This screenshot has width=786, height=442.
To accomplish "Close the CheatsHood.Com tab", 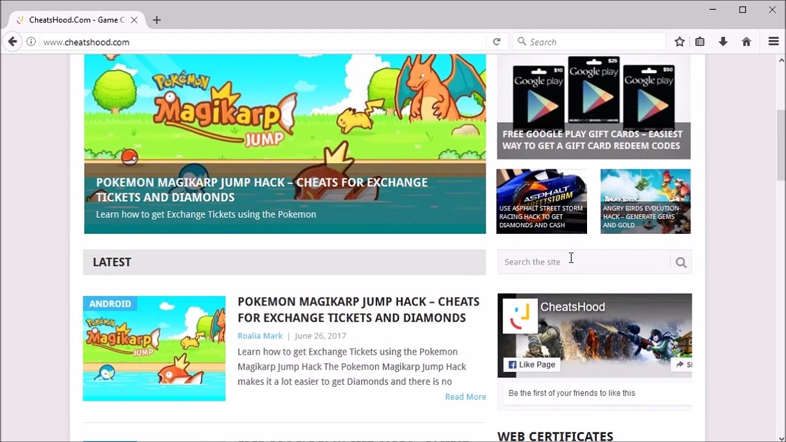I will pos(134,20).
